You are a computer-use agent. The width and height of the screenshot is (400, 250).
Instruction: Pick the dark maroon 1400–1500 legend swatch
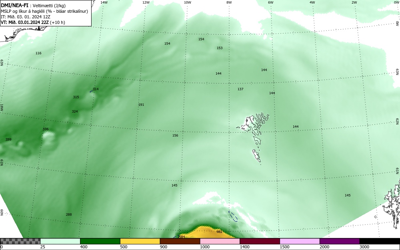click(260, 241)
